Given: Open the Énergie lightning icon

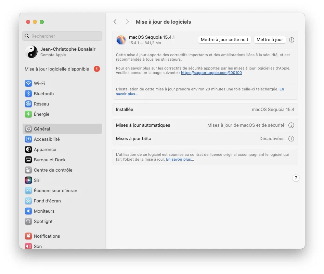Looking at the screenshot, I should pos(28,114).
